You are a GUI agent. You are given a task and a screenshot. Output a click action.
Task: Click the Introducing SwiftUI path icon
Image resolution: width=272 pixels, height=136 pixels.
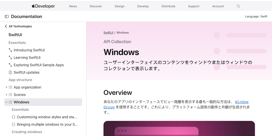pos(10,50)
